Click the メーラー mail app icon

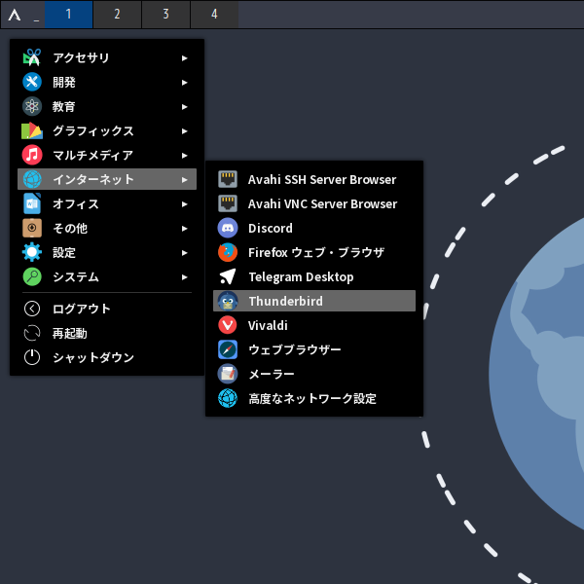(x=228, y=374)
